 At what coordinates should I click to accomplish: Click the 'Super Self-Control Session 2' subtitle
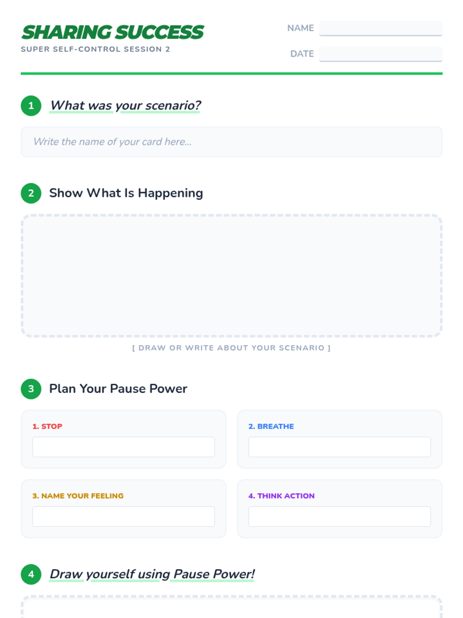point(95,49)
